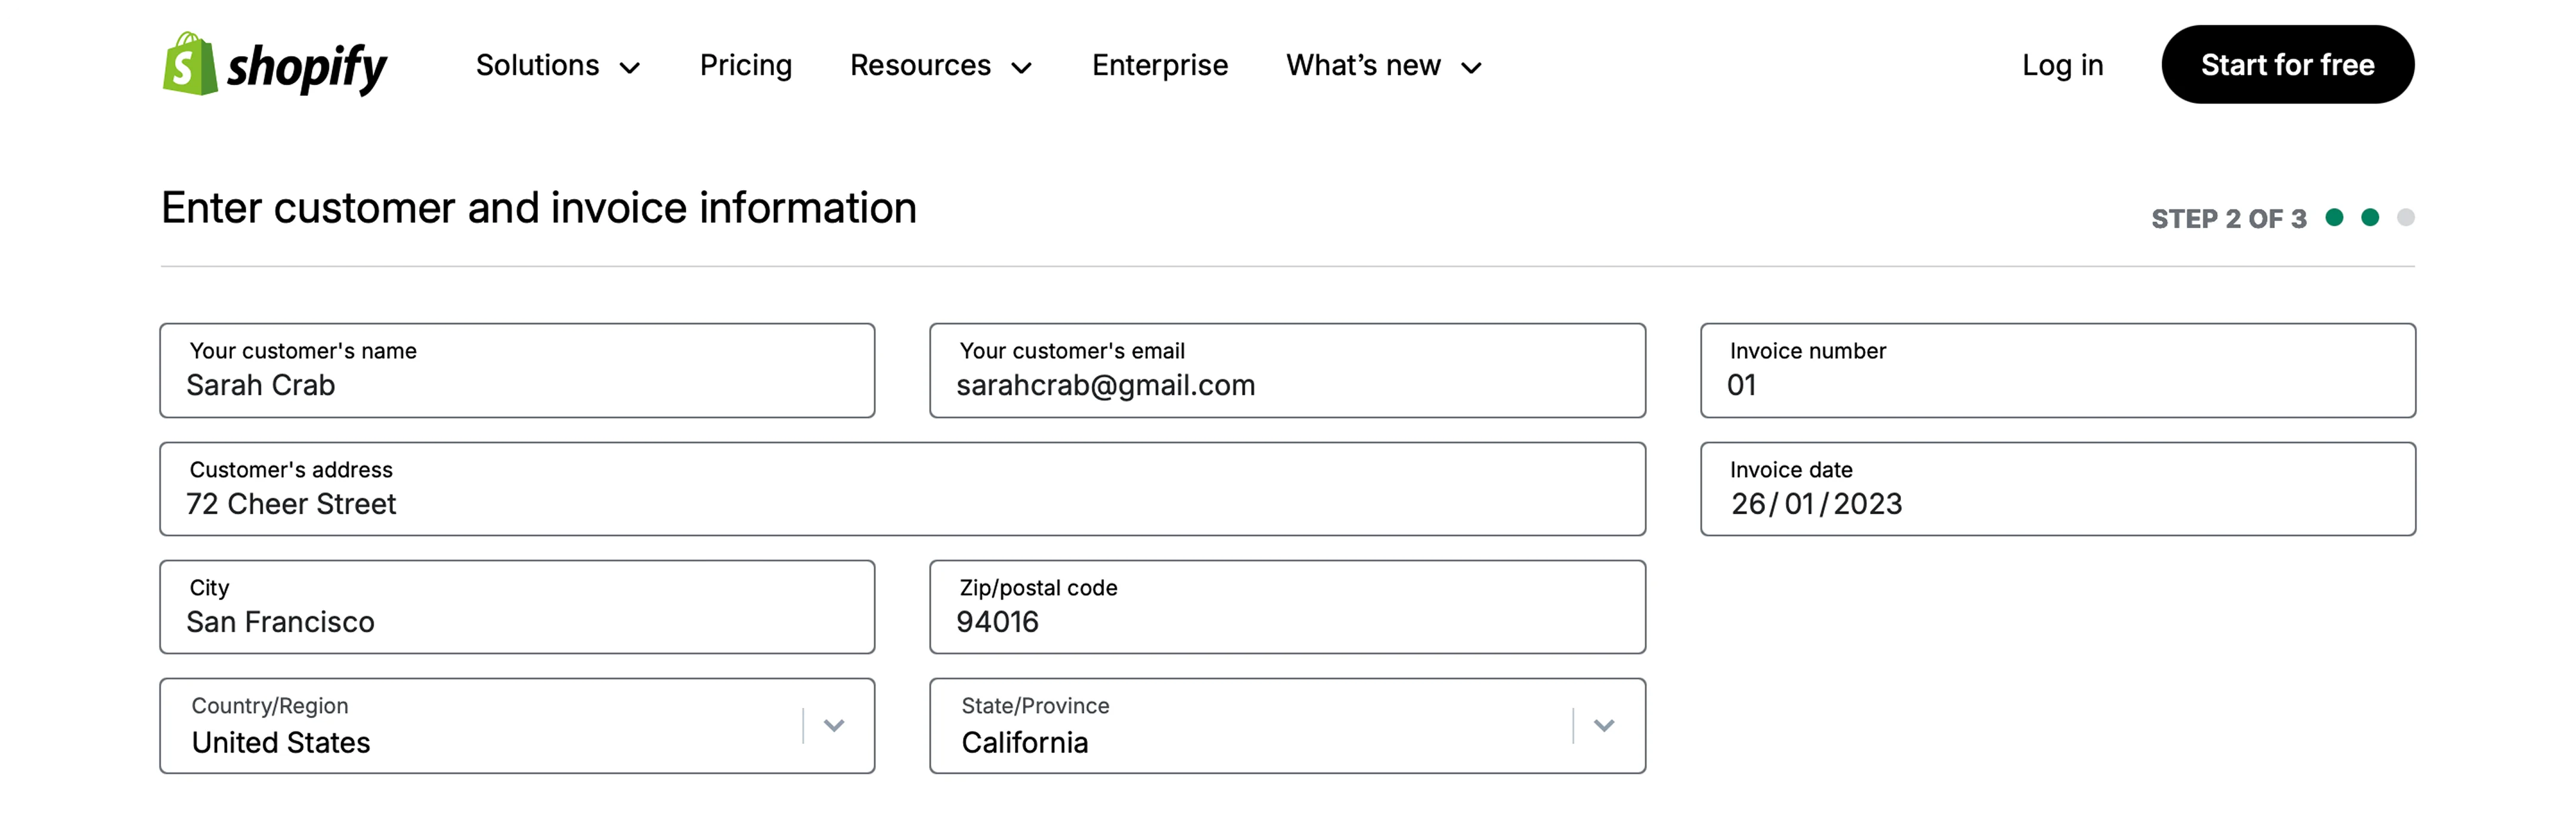
Task: Select the grey third step dot
Action: click(x=2406, y=217)
